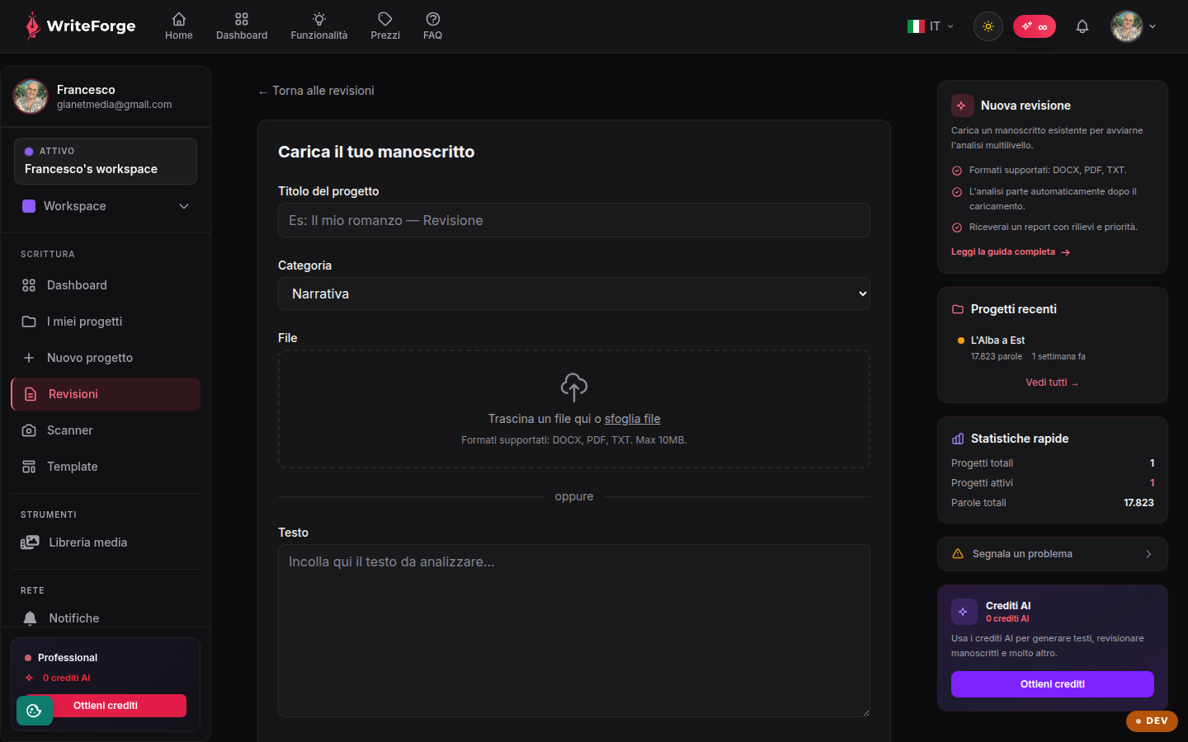Image resolution: width=1188 pixels, height=742 pixels.
Task: Open Prezzi in top navigation
Action: (x=385, y=26)
